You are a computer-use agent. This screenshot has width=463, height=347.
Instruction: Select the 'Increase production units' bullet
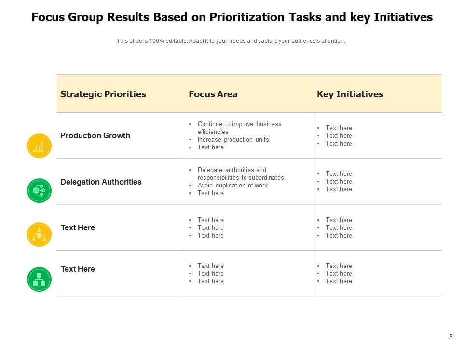[233, 140]
